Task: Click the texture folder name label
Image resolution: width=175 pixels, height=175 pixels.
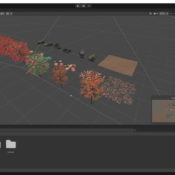Action: click(11, 152)
